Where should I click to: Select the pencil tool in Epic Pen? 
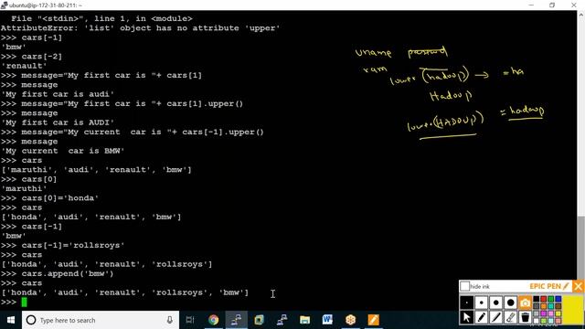pos(482,317)
